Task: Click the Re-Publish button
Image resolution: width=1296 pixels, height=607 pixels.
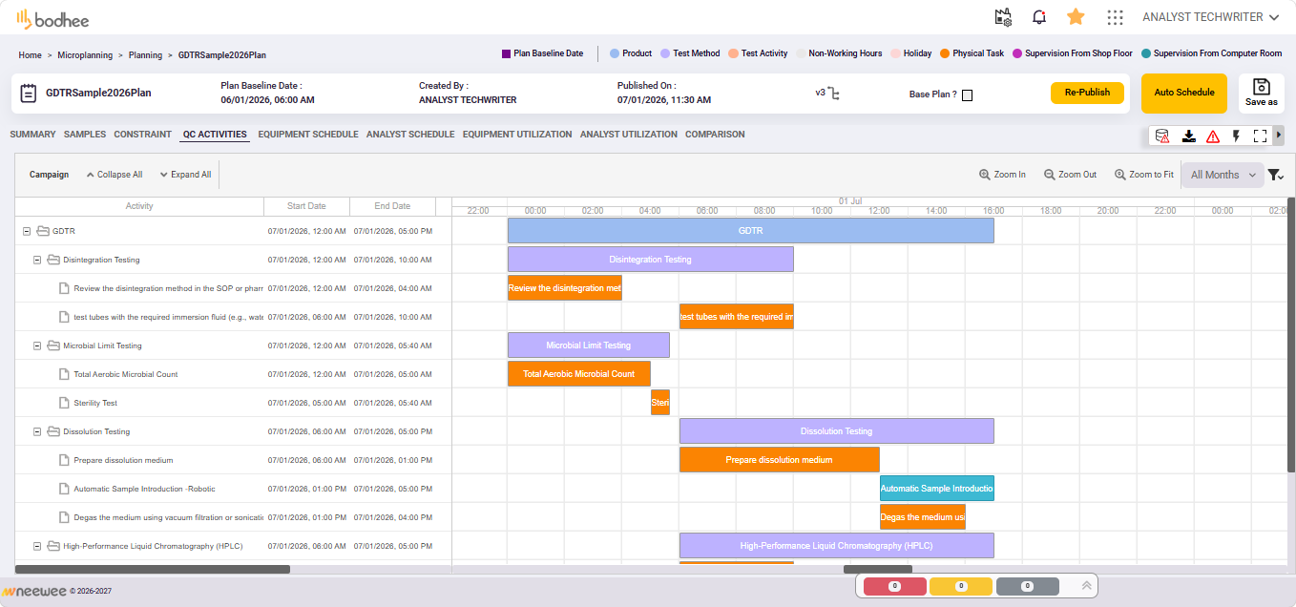Action: click(1087, 93)
